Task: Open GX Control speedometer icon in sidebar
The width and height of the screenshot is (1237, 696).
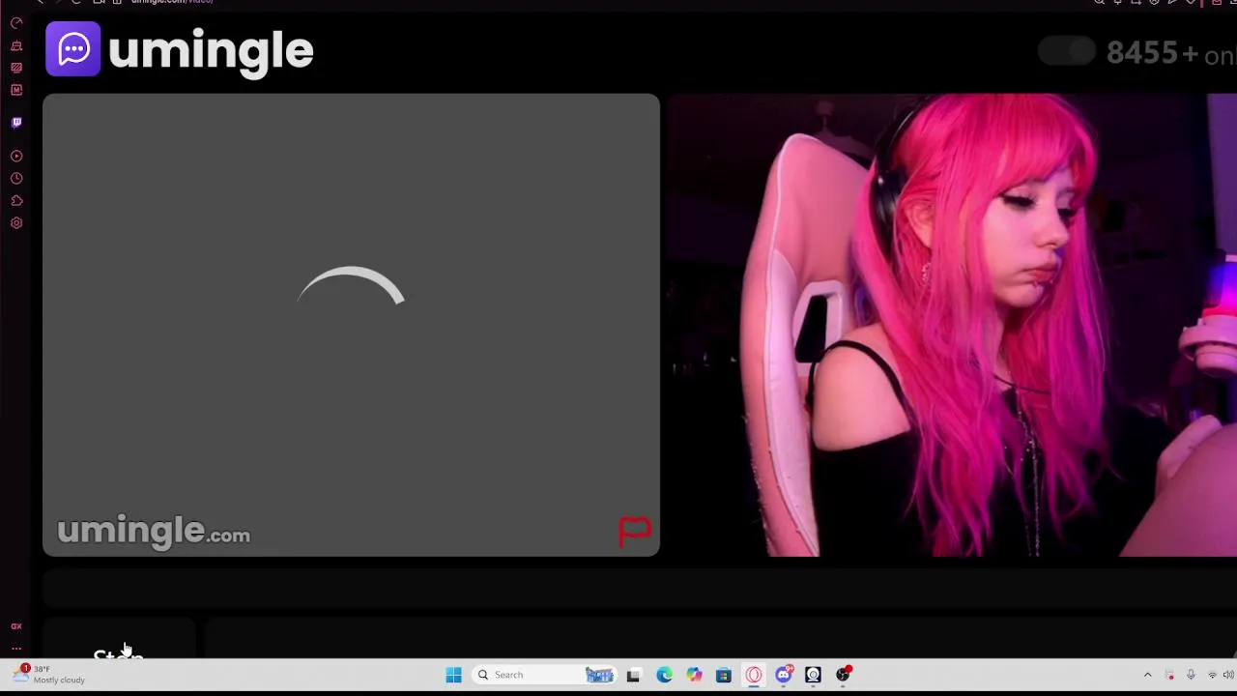Action: [x=16, y=23]
